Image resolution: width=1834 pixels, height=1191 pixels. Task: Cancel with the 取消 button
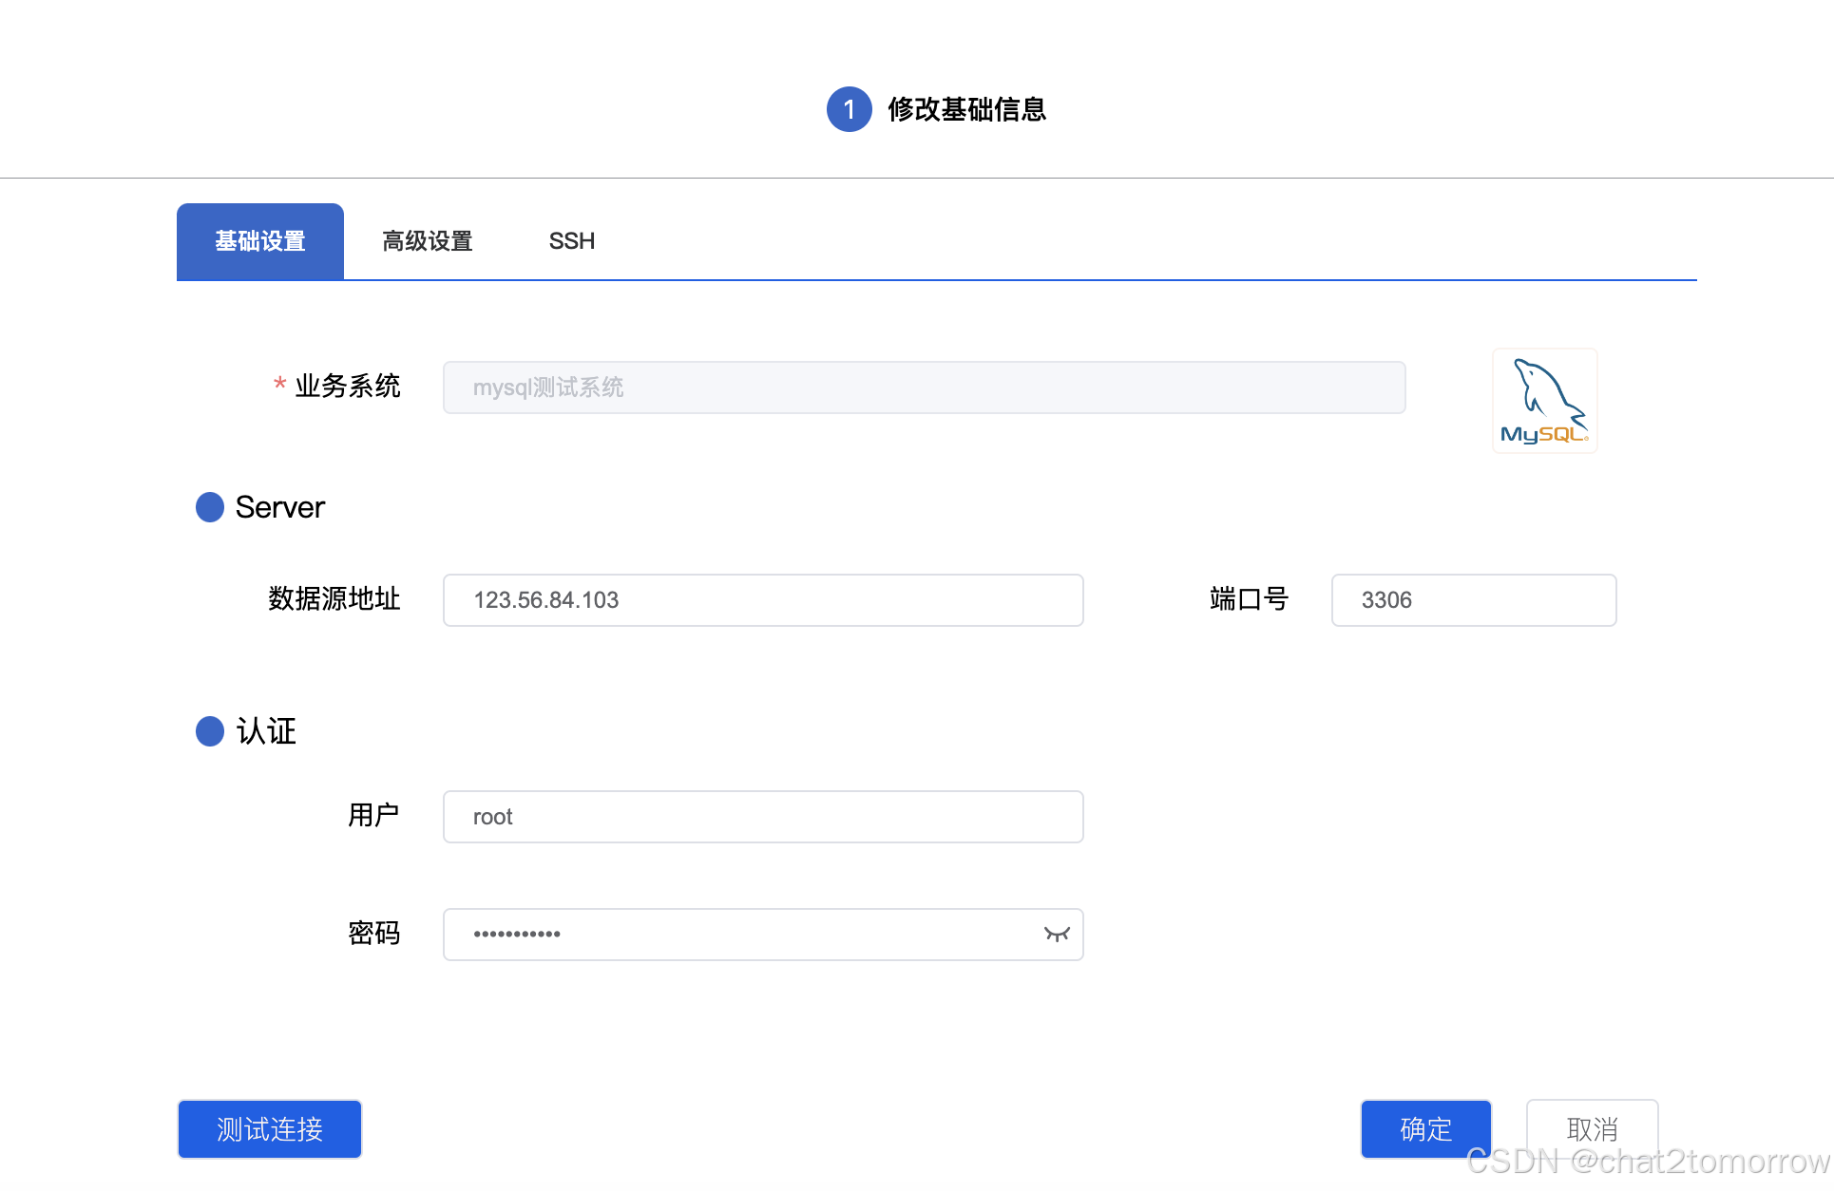pos(1592,1129)
